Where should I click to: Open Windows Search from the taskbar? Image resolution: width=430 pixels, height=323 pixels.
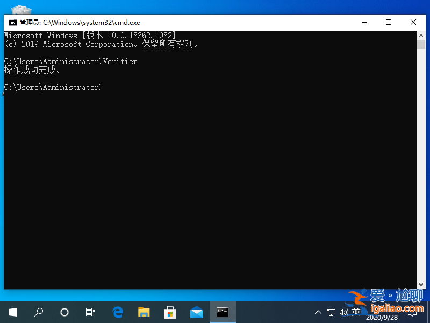pos(38,312)
